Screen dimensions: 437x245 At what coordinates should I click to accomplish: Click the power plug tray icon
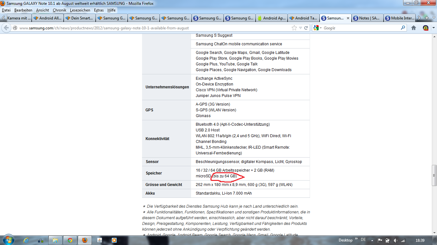pos(388,240)
